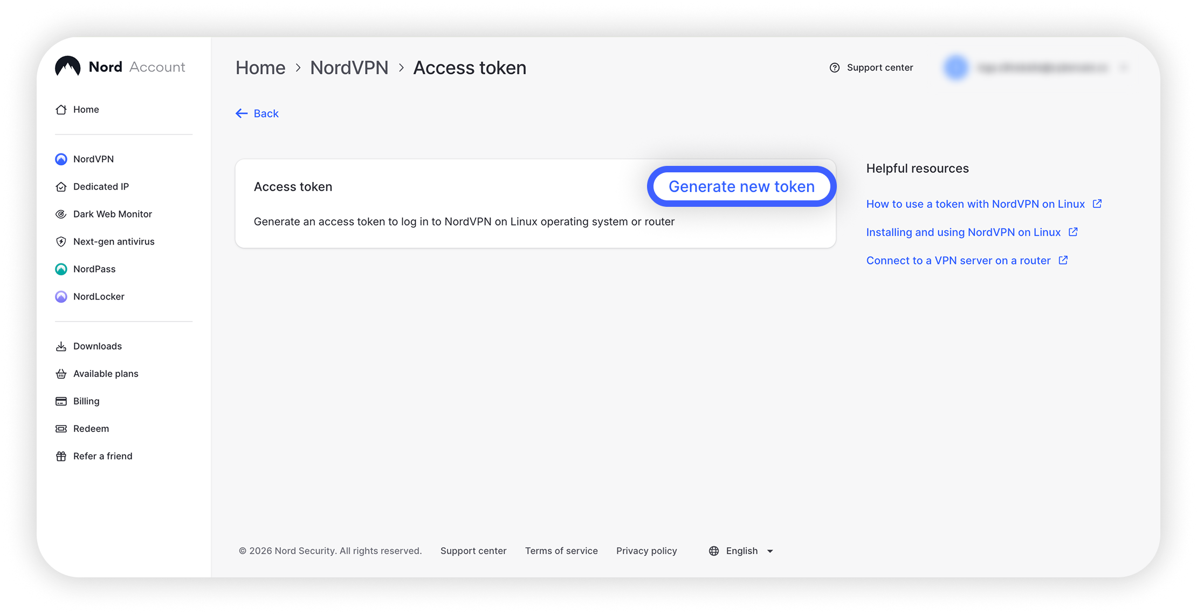Click the Billing card icon
1197x614 pixels.
(x=61, y=401)
